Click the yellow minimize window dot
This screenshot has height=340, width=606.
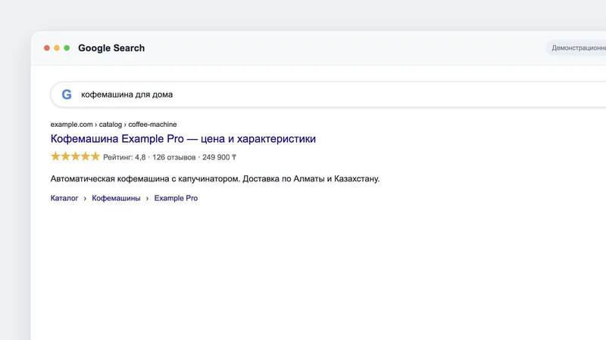pyautogui.click(x=57, y=48)
